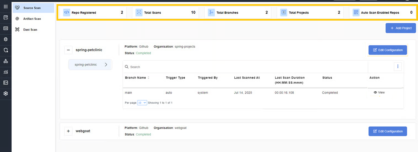The image size is (418, 152).
Task: Open the three-dot table options menu
Action: point(398,67)
